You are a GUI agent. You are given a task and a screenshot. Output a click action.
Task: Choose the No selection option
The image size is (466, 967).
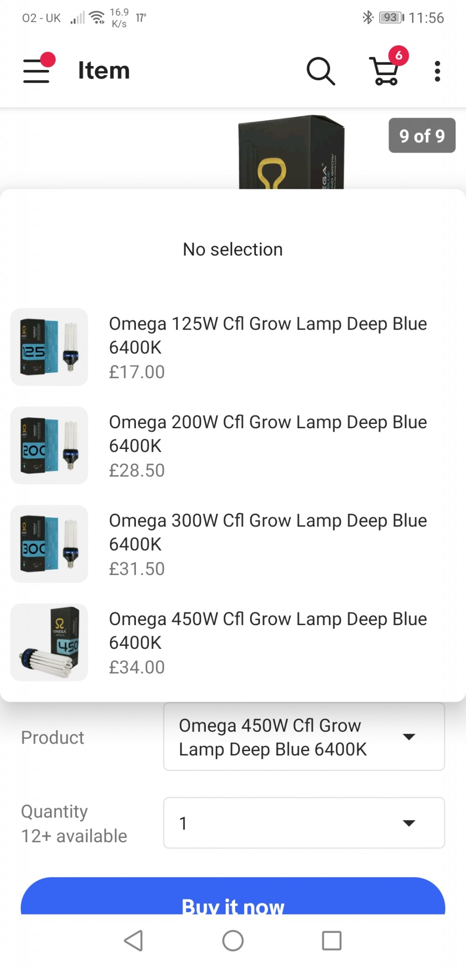point(233,249)
